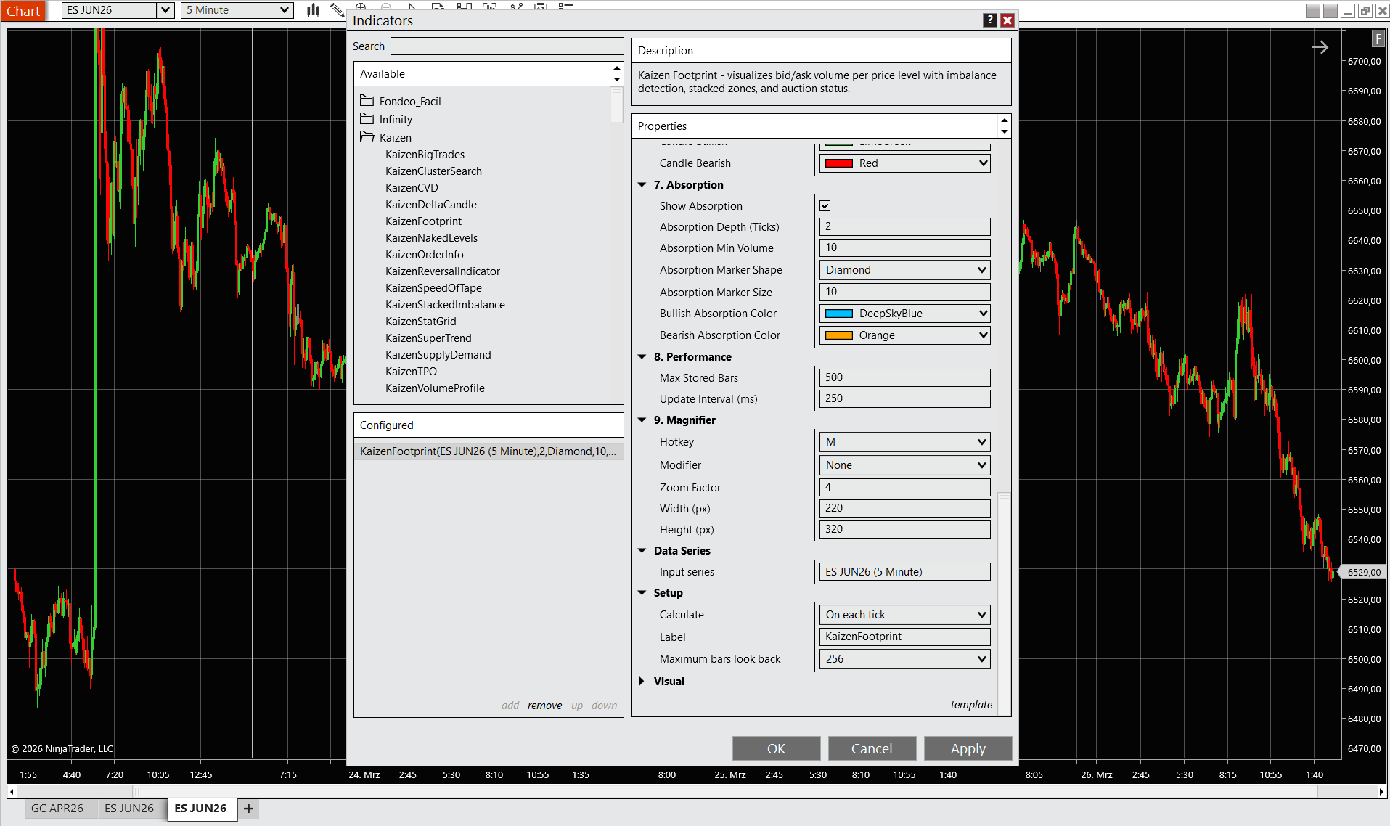The width and height of the screenshot is (1390, 826).
Task: Open the 5 Minute interval dropdown
Action: tap(237, 10)
